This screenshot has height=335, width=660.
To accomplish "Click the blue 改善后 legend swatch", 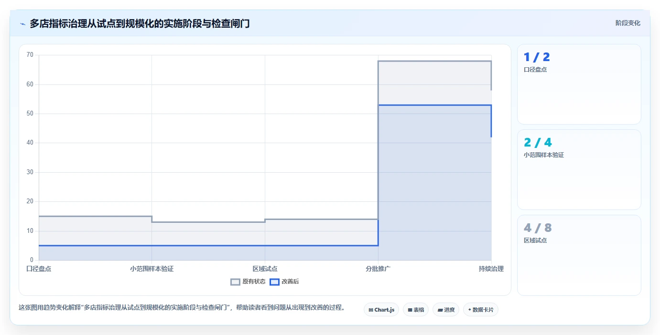I will [274, 282].
